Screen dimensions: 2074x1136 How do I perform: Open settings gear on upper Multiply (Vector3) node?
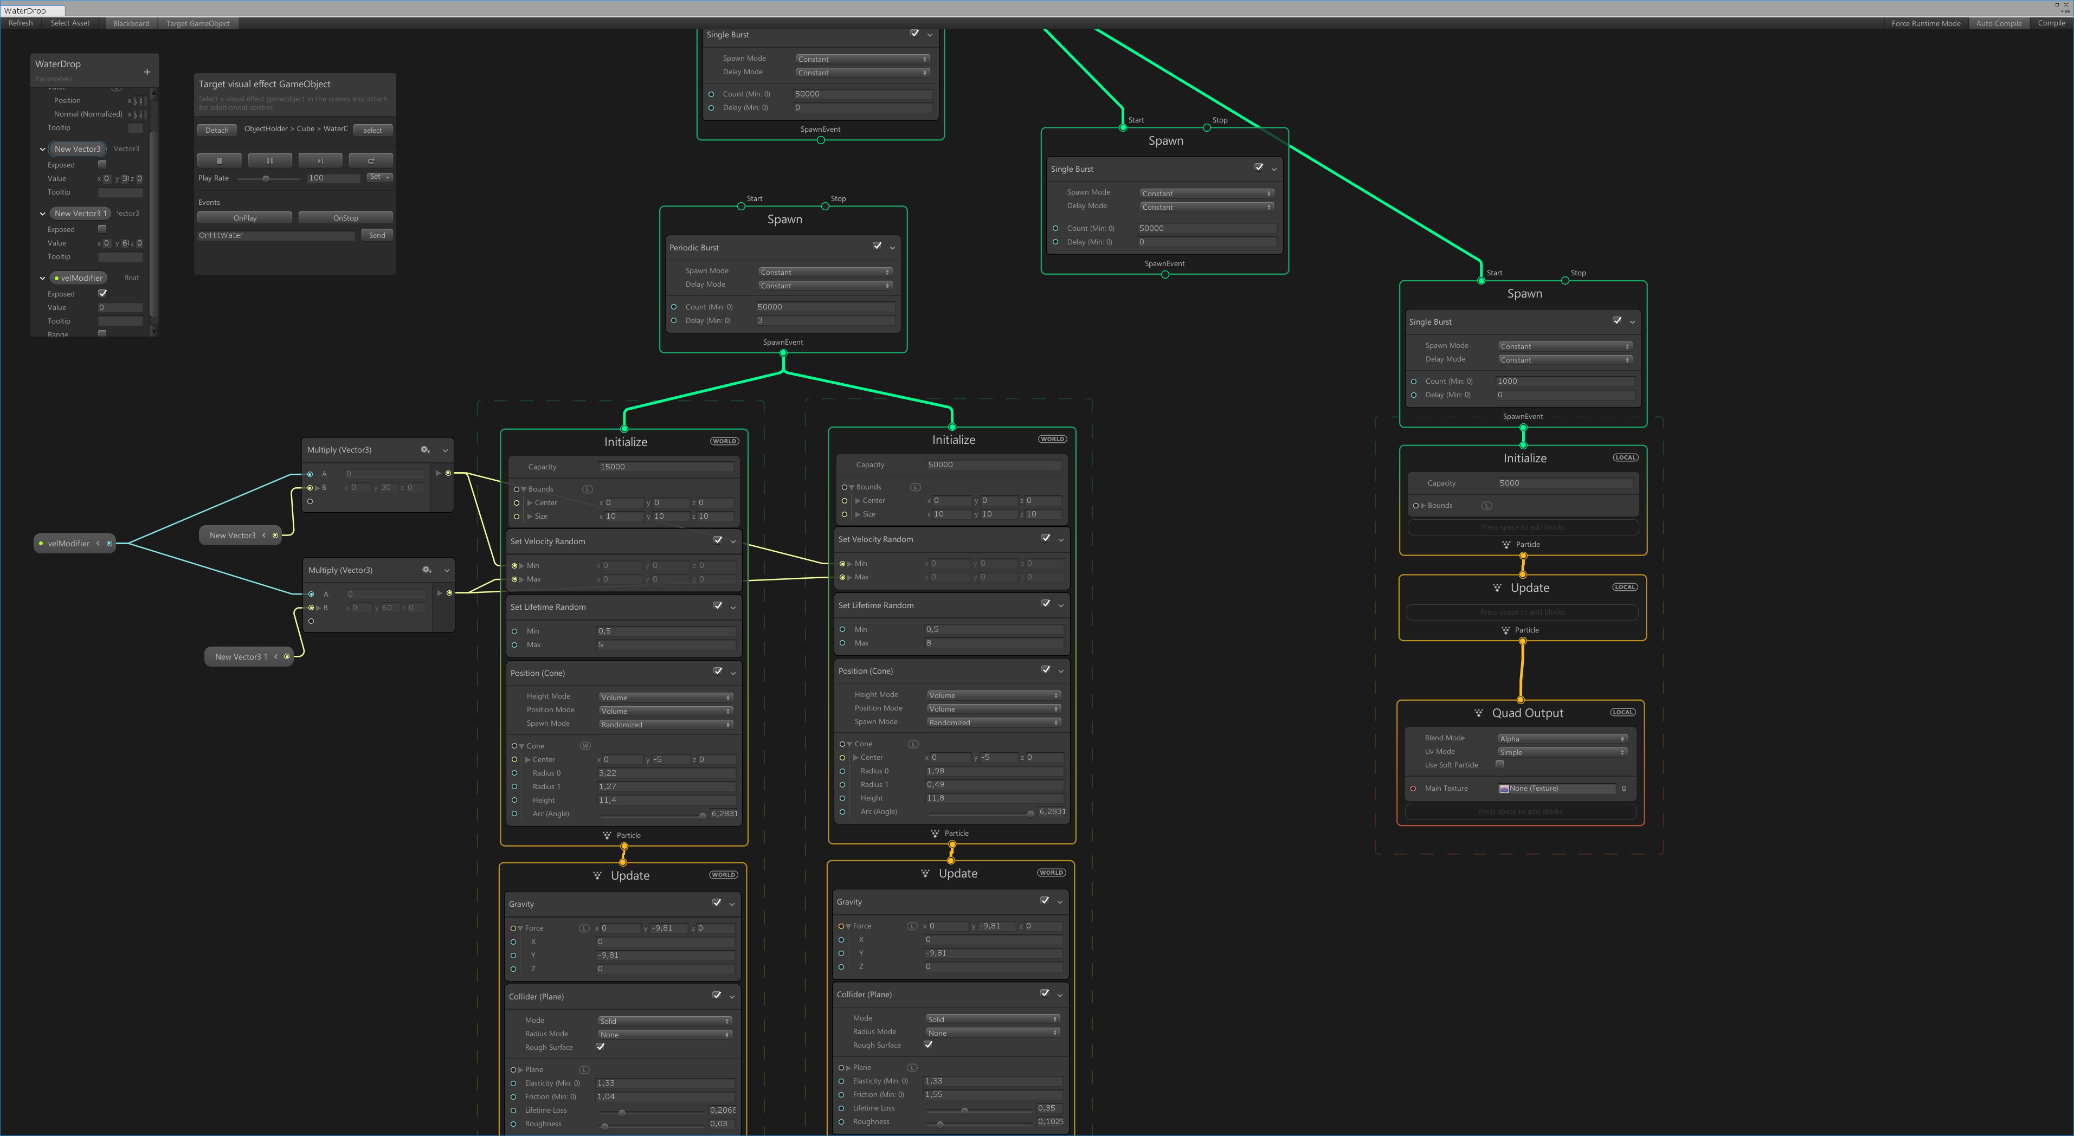point(425,450)
